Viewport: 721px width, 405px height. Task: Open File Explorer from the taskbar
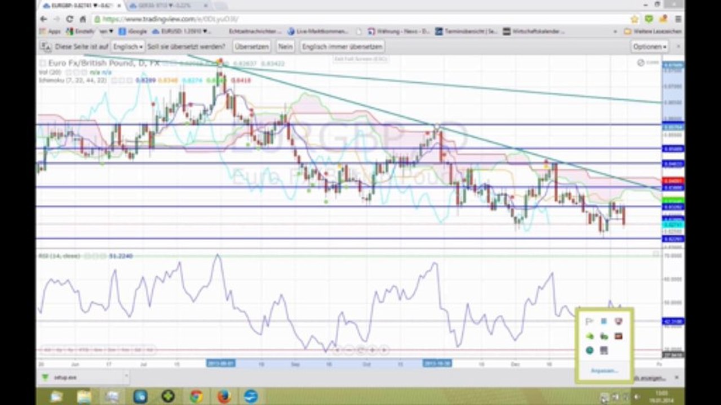(83, 397)
